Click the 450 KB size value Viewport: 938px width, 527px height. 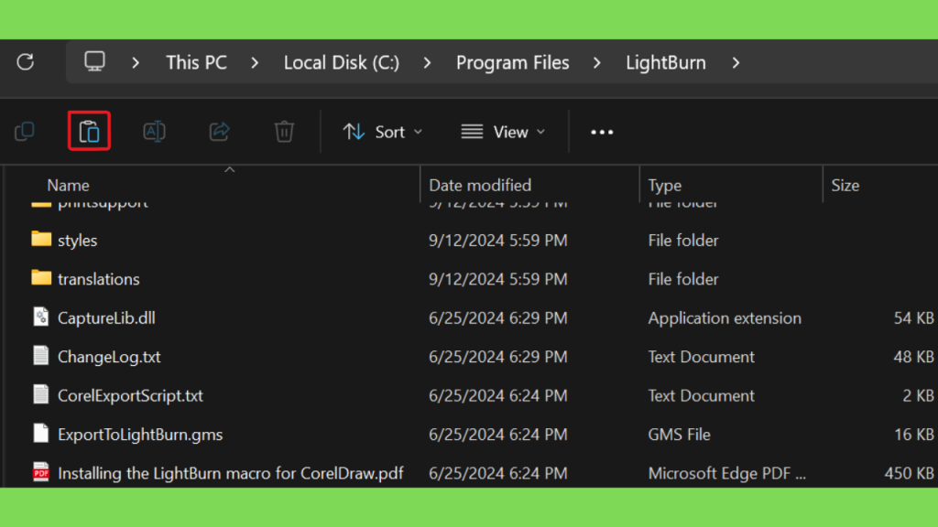(910, 473)
